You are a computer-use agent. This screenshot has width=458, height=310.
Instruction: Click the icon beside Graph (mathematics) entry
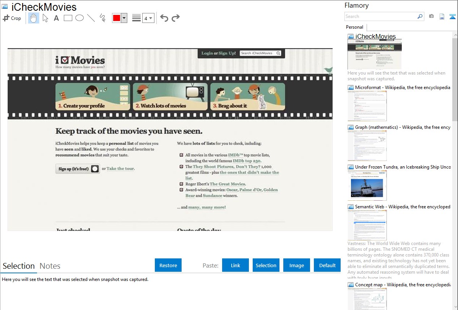pos(351,127)
